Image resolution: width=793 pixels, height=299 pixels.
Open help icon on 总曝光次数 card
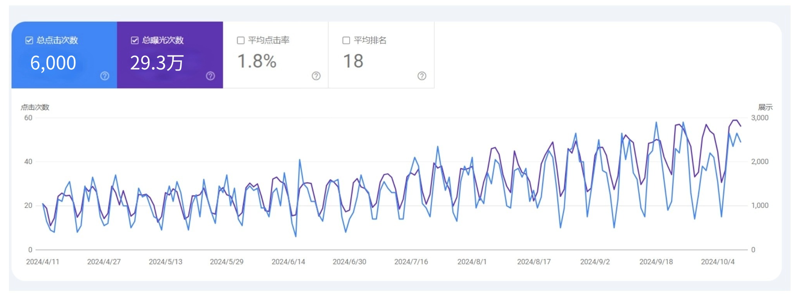(210, 76)
